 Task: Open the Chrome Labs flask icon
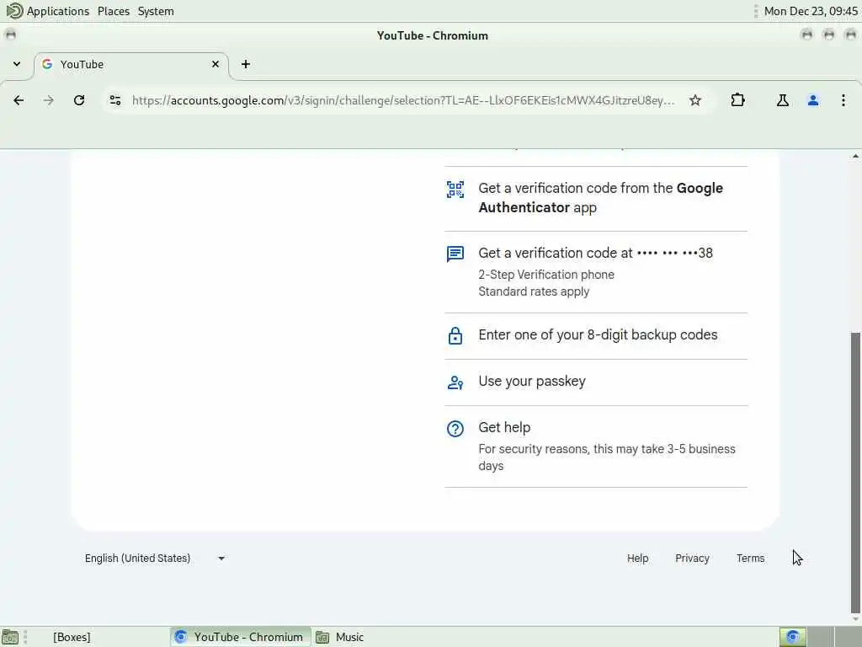(x=782, y=100)
